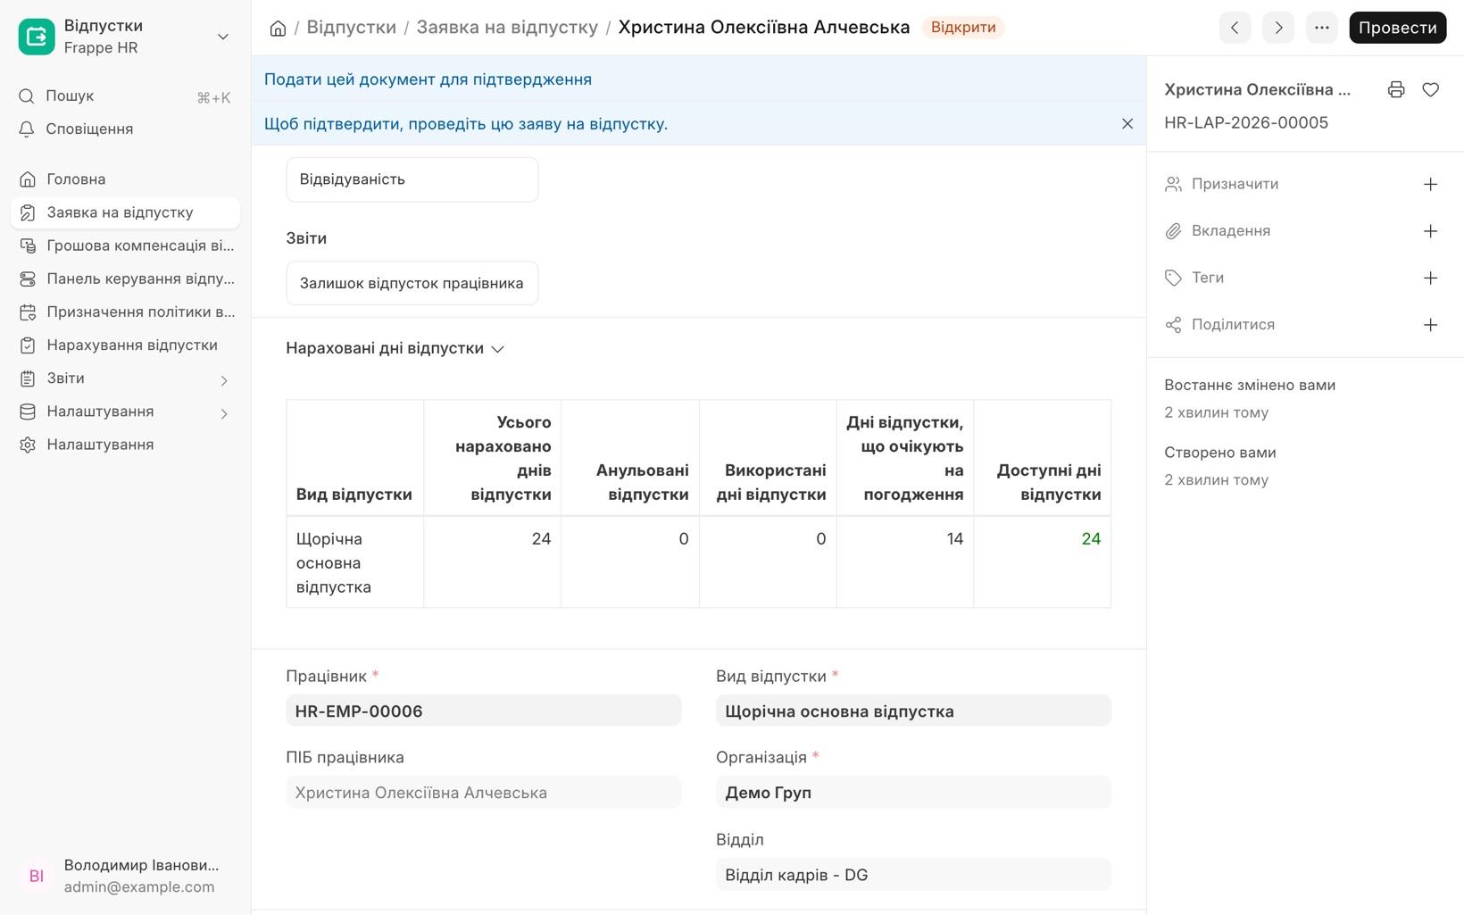Add a tag via Теги plus
The height and width of the screenshot is (915, 1464).
pyautogui.click(x=1430, y=278)
